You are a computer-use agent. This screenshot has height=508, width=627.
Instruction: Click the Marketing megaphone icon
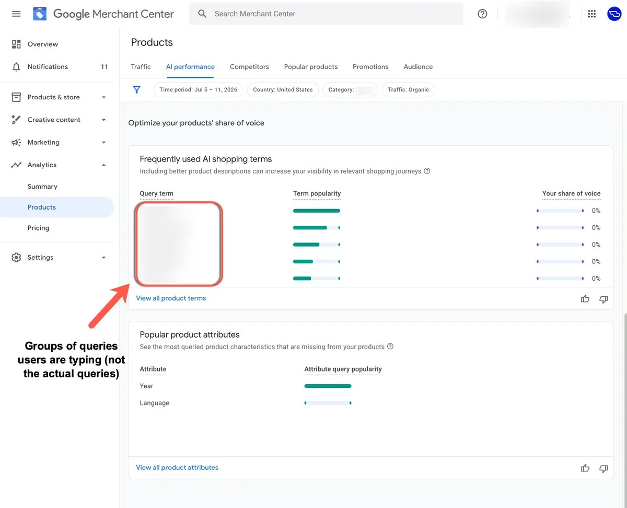(16, 142)
